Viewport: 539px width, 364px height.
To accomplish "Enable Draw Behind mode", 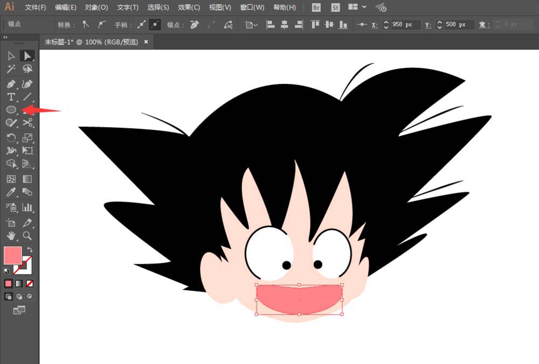I will [x=19, y=296].
